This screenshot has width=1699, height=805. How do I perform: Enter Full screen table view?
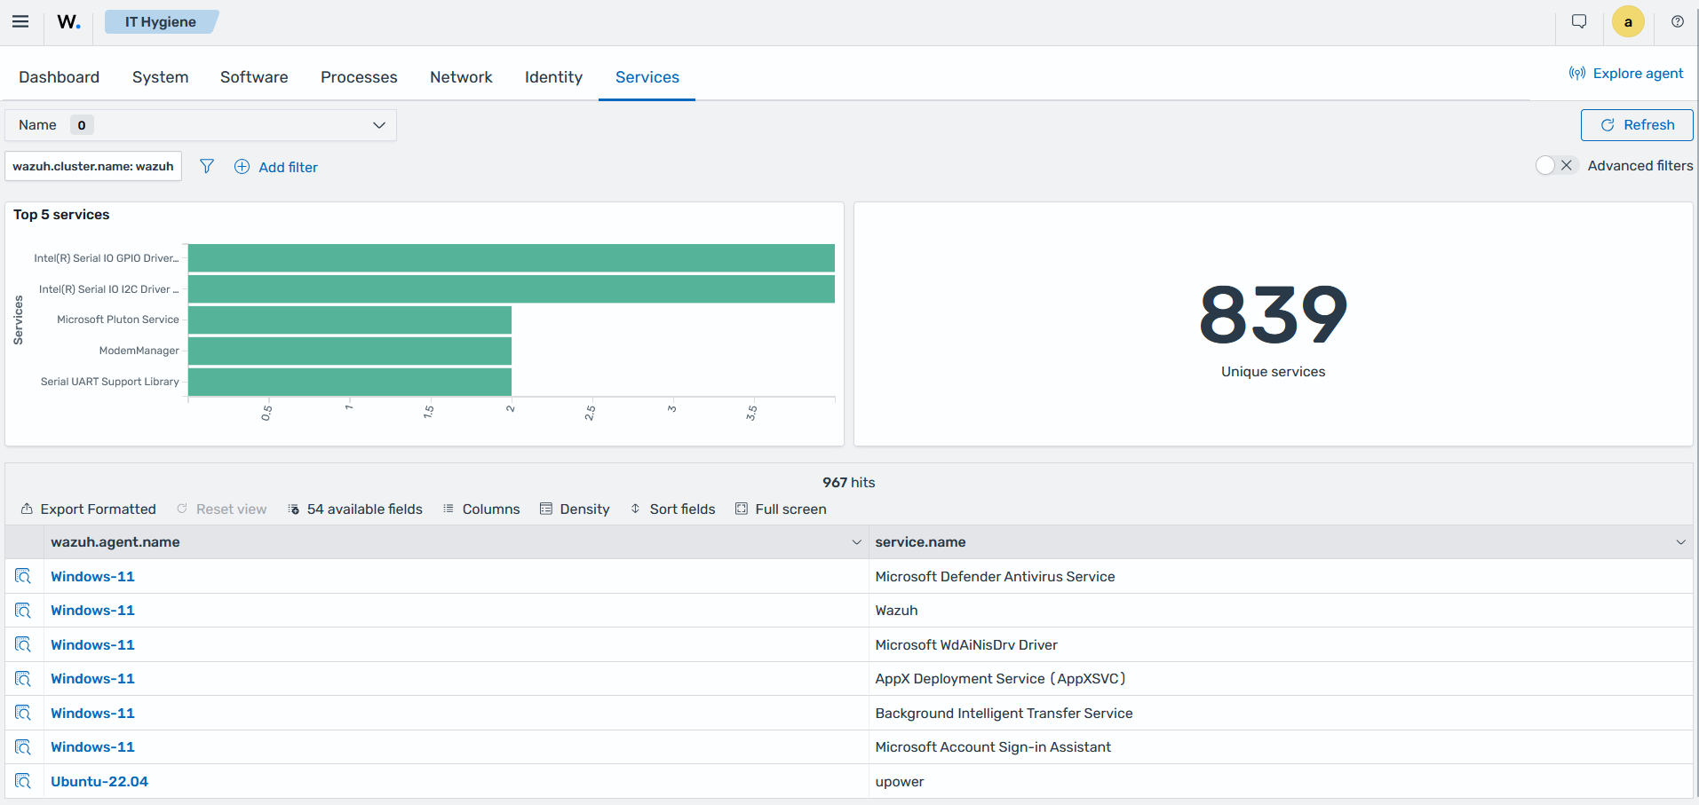click(x=781, y=509)
